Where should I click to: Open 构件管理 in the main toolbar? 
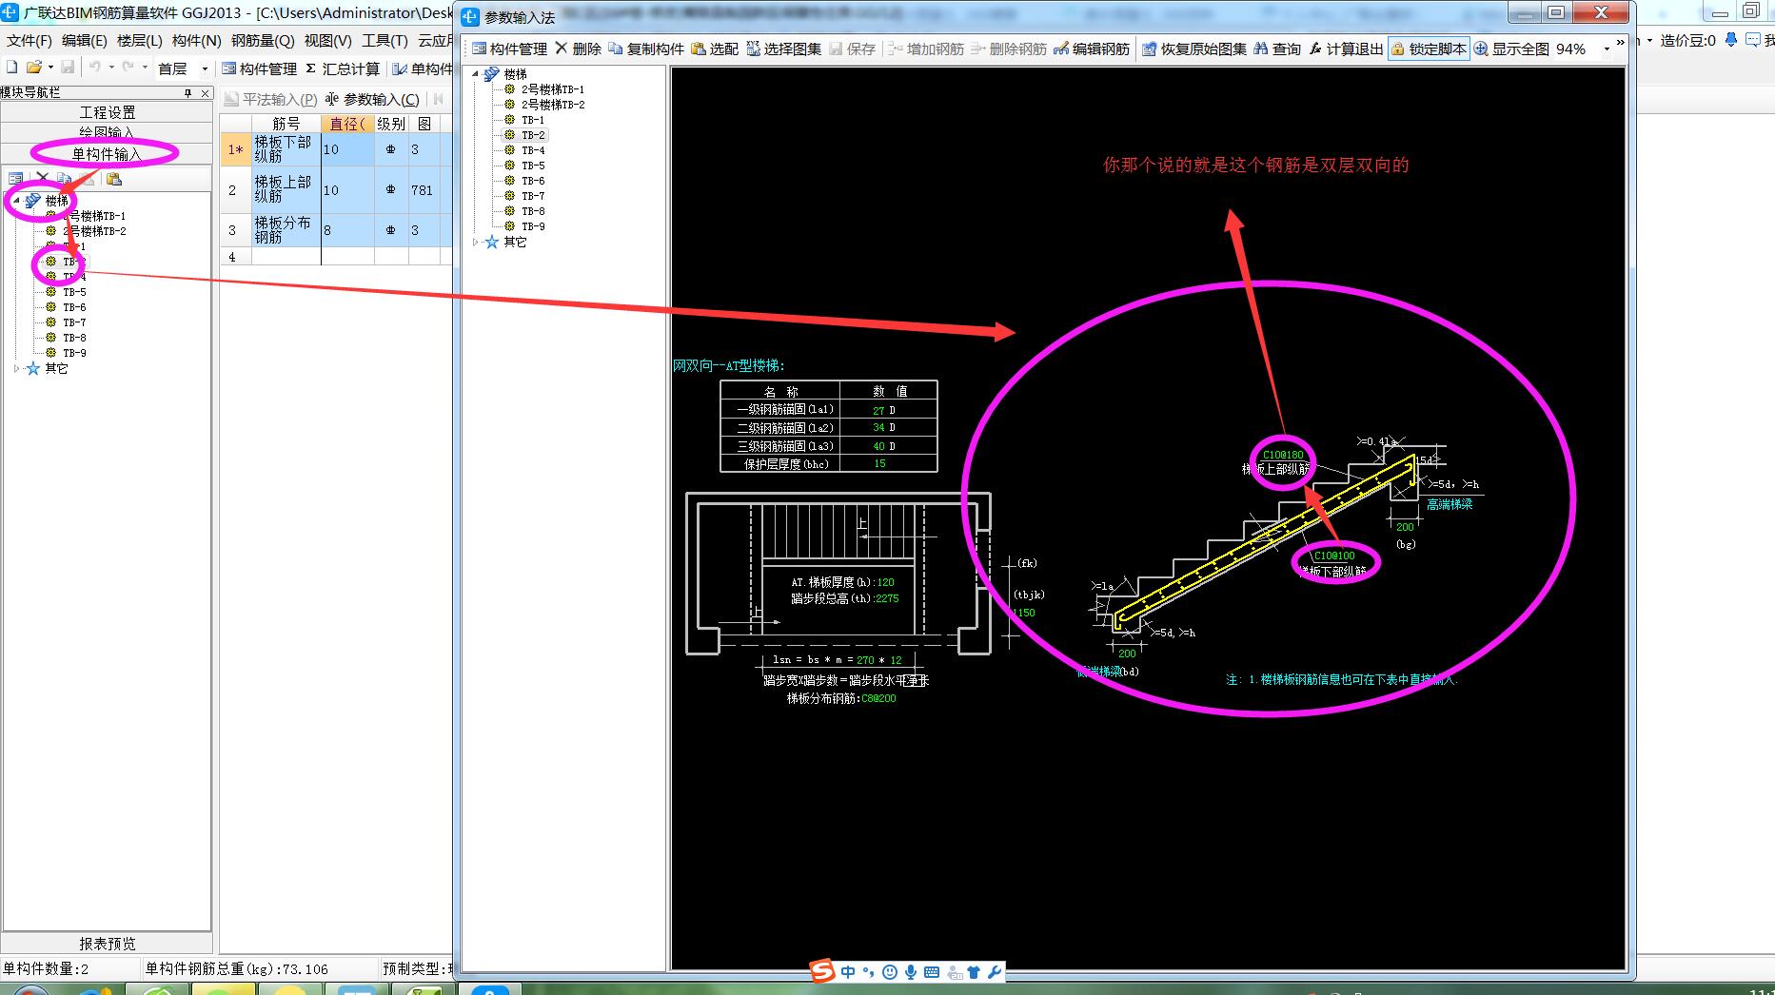click(x=260, y=68)
